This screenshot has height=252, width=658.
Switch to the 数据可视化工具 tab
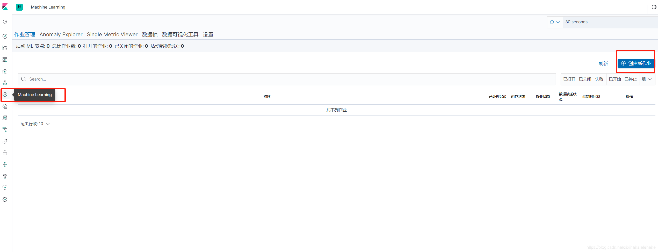[x=180, y=34]
